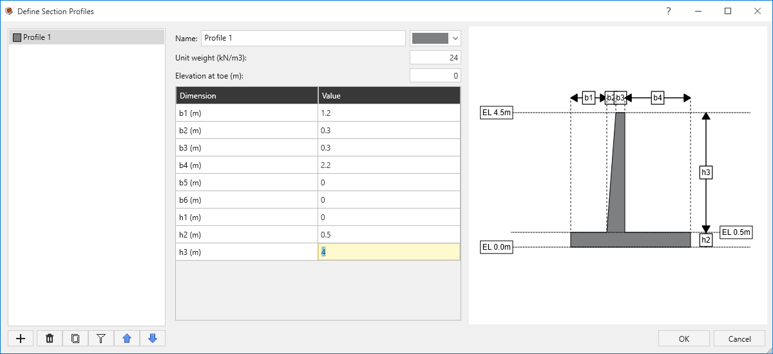Click the EL 4.5m elevation label

[496, 113]
